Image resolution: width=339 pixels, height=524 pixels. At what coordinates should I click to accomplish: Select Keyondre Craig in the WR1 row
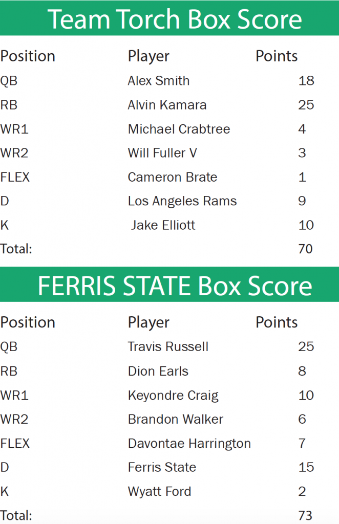click(x=173, y=396)
